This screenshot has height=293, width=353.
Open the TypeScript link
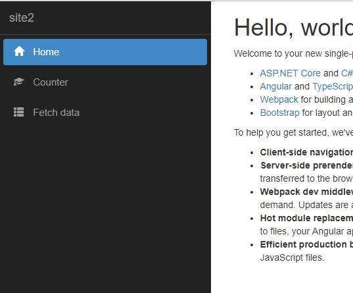[x=333, y=87]
